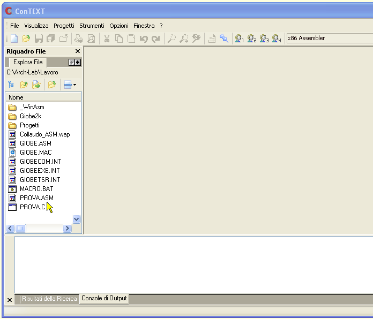Toggle the word wrap document icon
The image size is (373, 319).
pos(212,39)
